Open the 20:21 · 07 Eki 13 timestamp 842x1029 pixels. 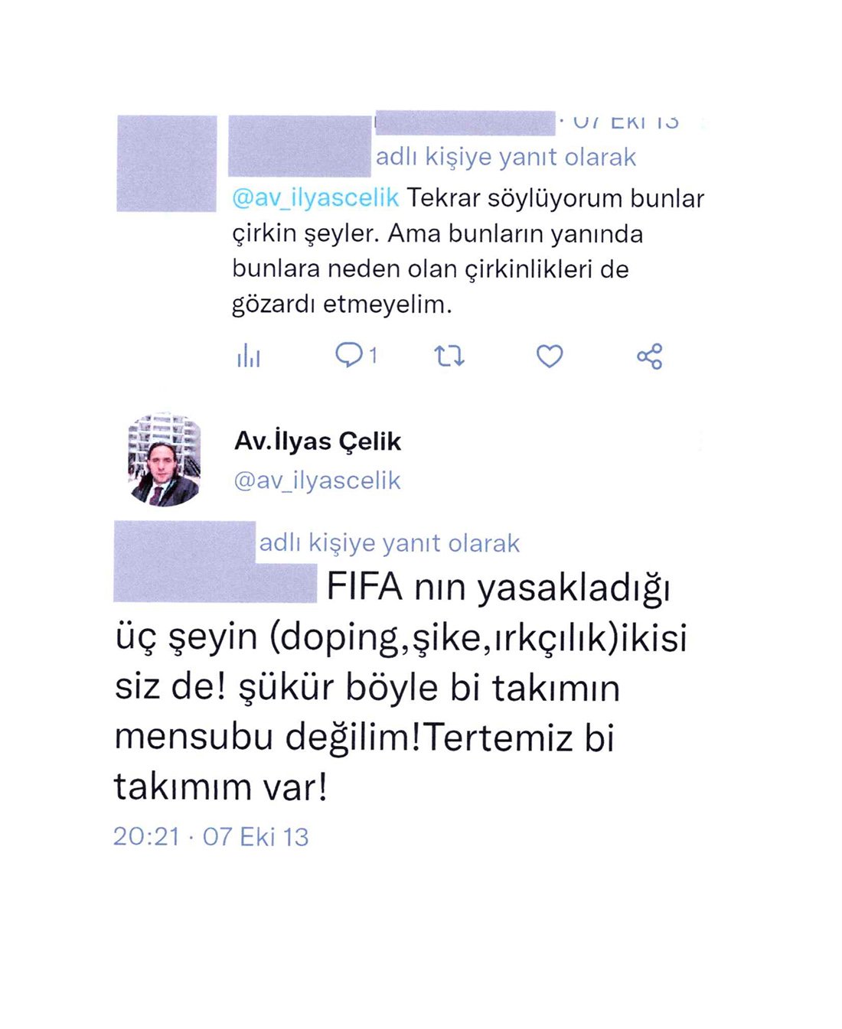[x=210, y=836]
